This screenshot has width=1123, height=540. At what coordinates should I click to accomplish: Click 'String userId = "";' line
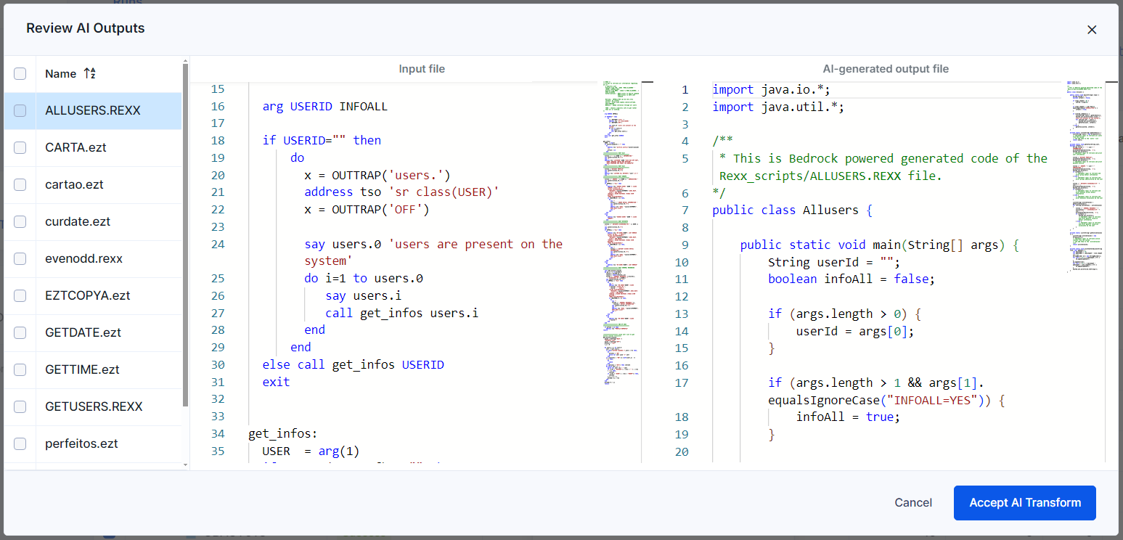tap(834, 262)
